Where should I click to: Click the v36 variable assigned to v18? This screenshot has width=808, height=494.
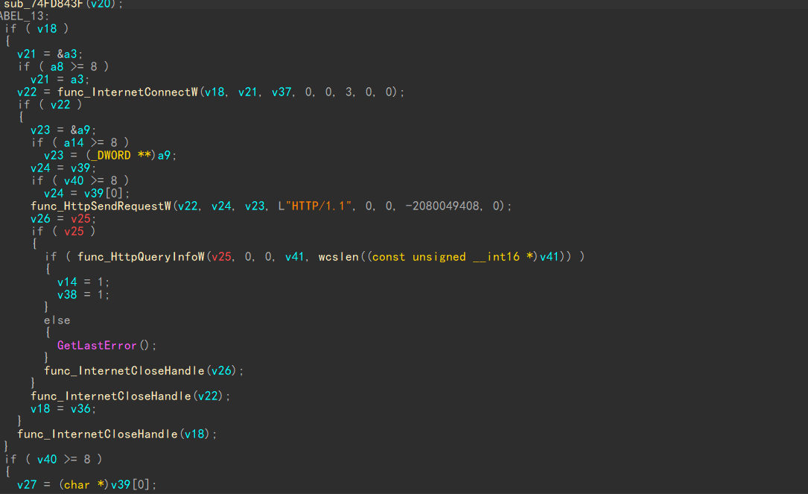click(83, 408)
